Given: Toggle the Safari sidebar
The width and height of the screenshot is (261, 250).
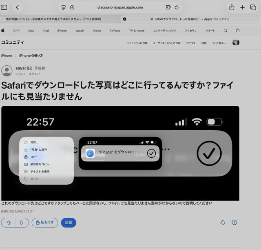Looking at the screenshot, I should (x=4, y=7).
